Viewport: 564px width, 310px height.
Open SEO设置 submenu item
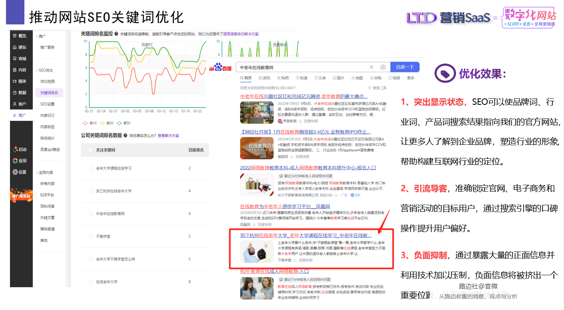[x=47, y=104]
